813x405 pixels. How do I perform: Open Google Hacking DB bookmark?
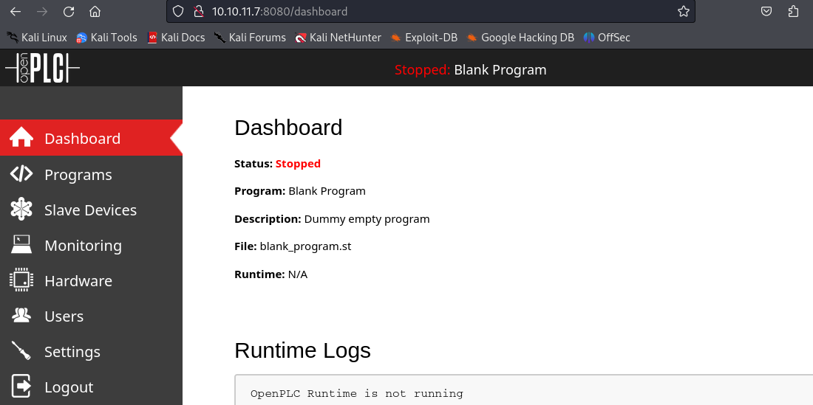[x=520, y=37]
